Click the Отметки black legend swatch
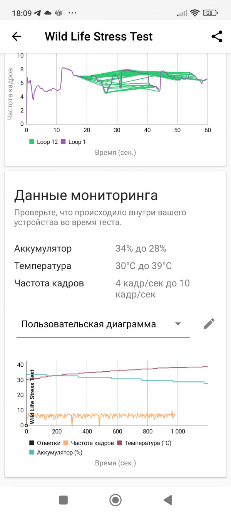The image size is (231, 514). click(32, 443)
